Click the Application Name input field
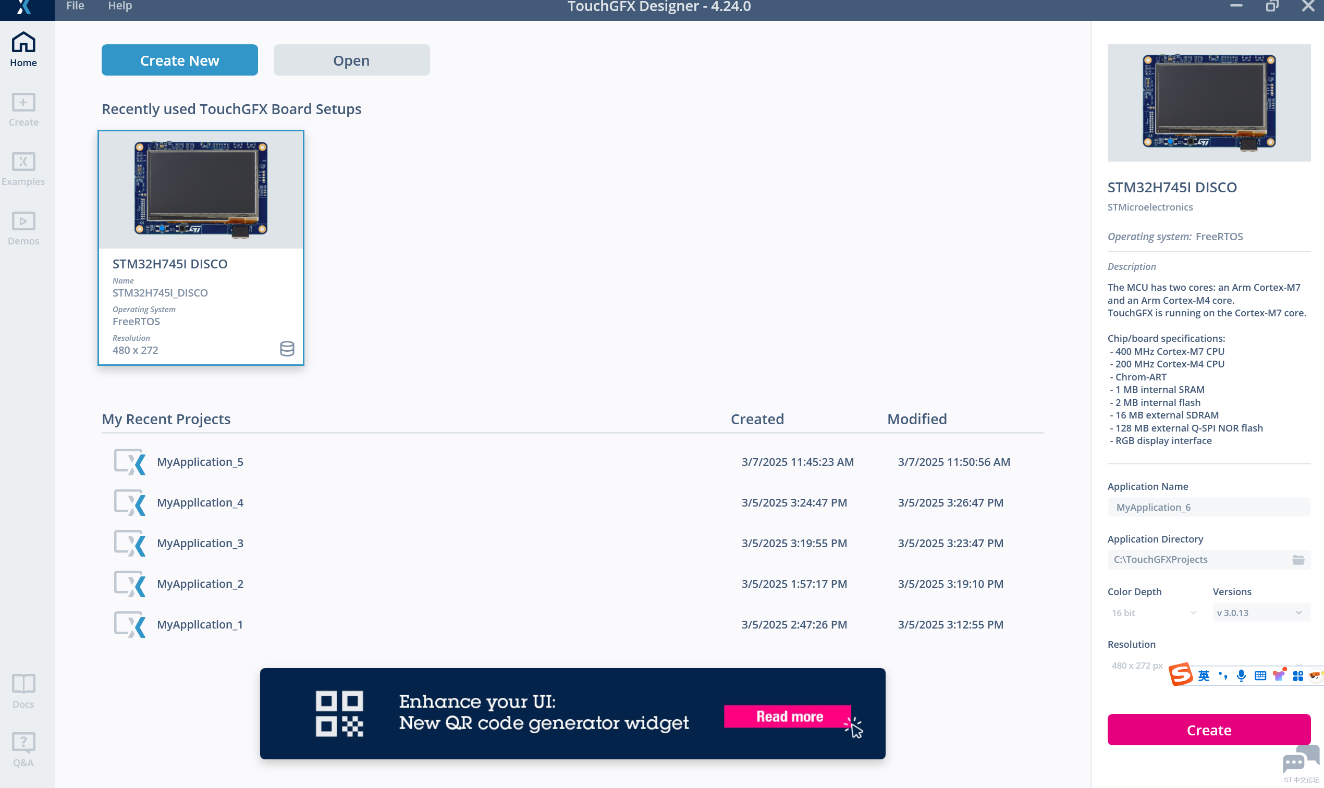This screenshot has width=1324, height=788. pos(1209,507)
